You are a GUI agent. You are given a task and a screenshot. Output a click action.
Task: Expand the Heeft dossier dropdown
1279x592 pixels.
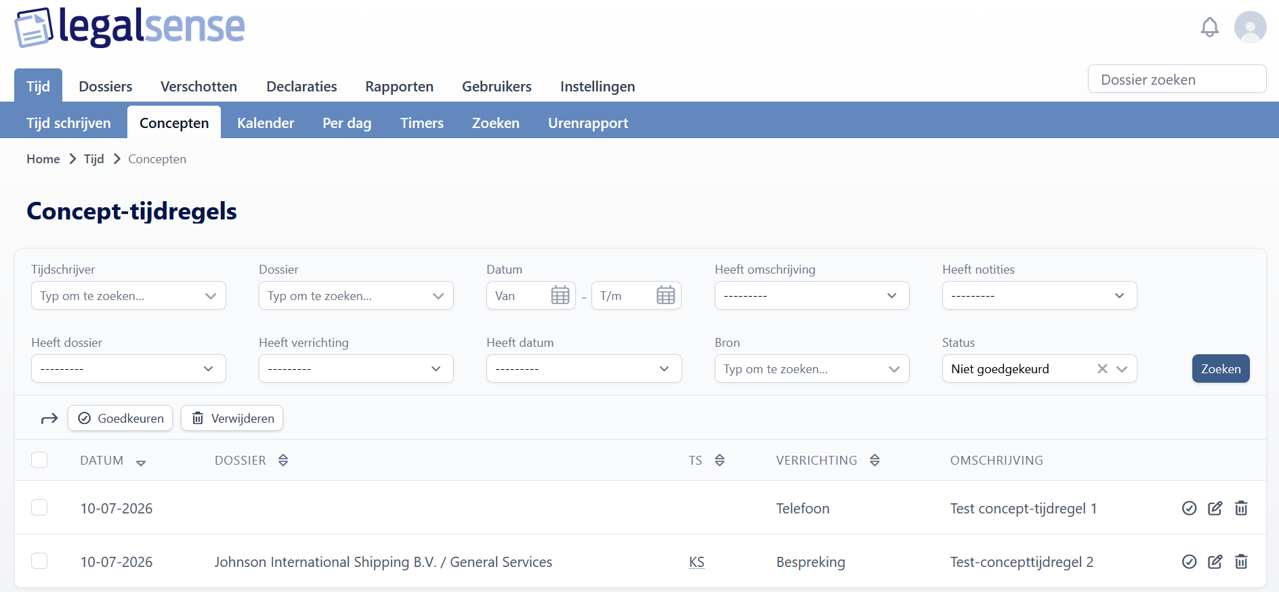[129, 368]
